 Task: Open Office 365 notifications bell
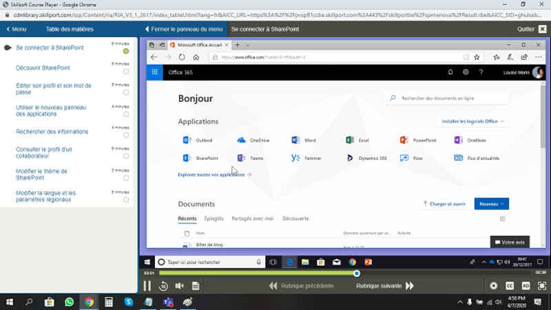pos(450,72)
